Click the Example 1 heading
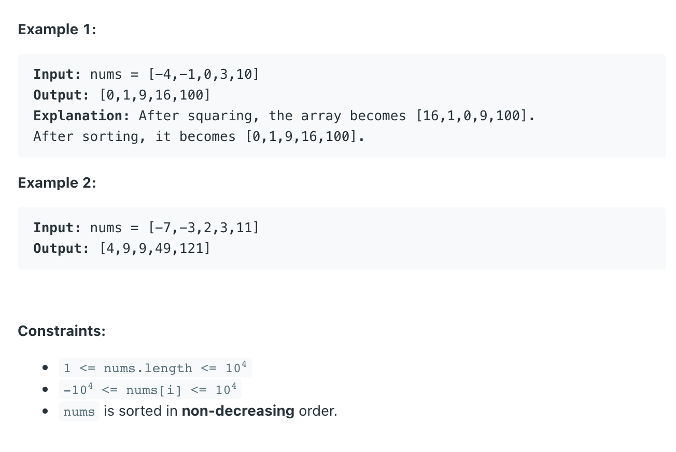This screenshot has height=452, width=676. pyautogui.click(x=57, y=30)
